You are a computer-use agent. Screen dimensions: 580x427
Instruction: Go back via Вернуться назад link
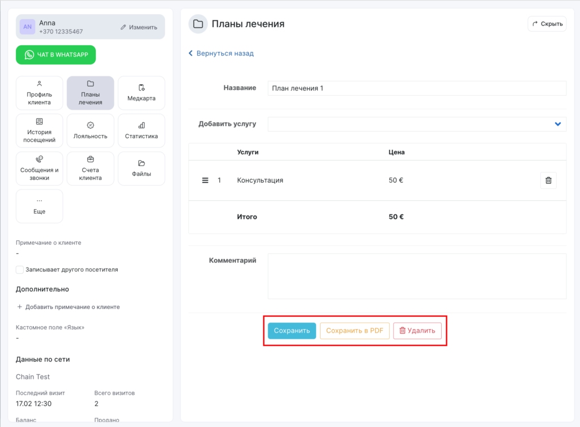point(221,53)
